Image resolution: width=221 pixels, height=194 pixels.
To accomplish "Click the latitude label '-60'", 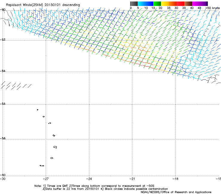I will [3, 175].
